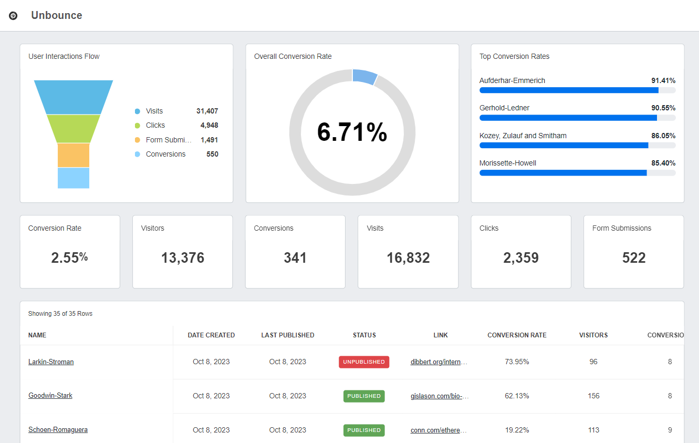This screenshot has width=699, height=443.
Task: Open the dibbert.org URL link
Action: 439,362
